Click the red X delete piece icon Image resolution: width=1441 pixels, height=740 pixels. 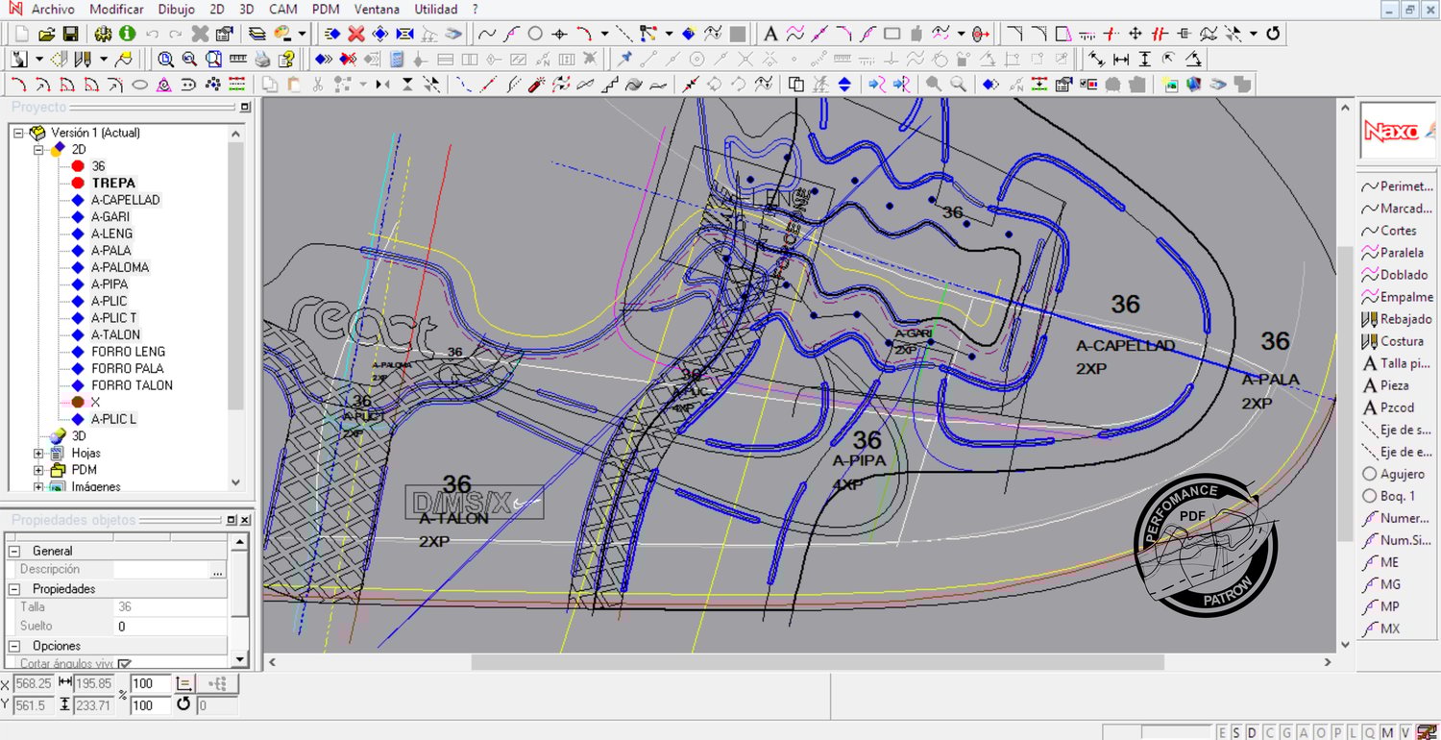click(x=355, y=34)
